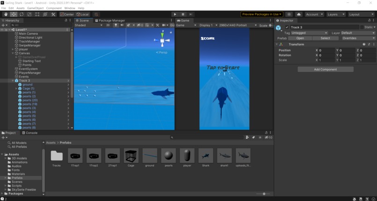
Task: Click the Position X input field
Action: pyautogui.click(x=326, y=50)
